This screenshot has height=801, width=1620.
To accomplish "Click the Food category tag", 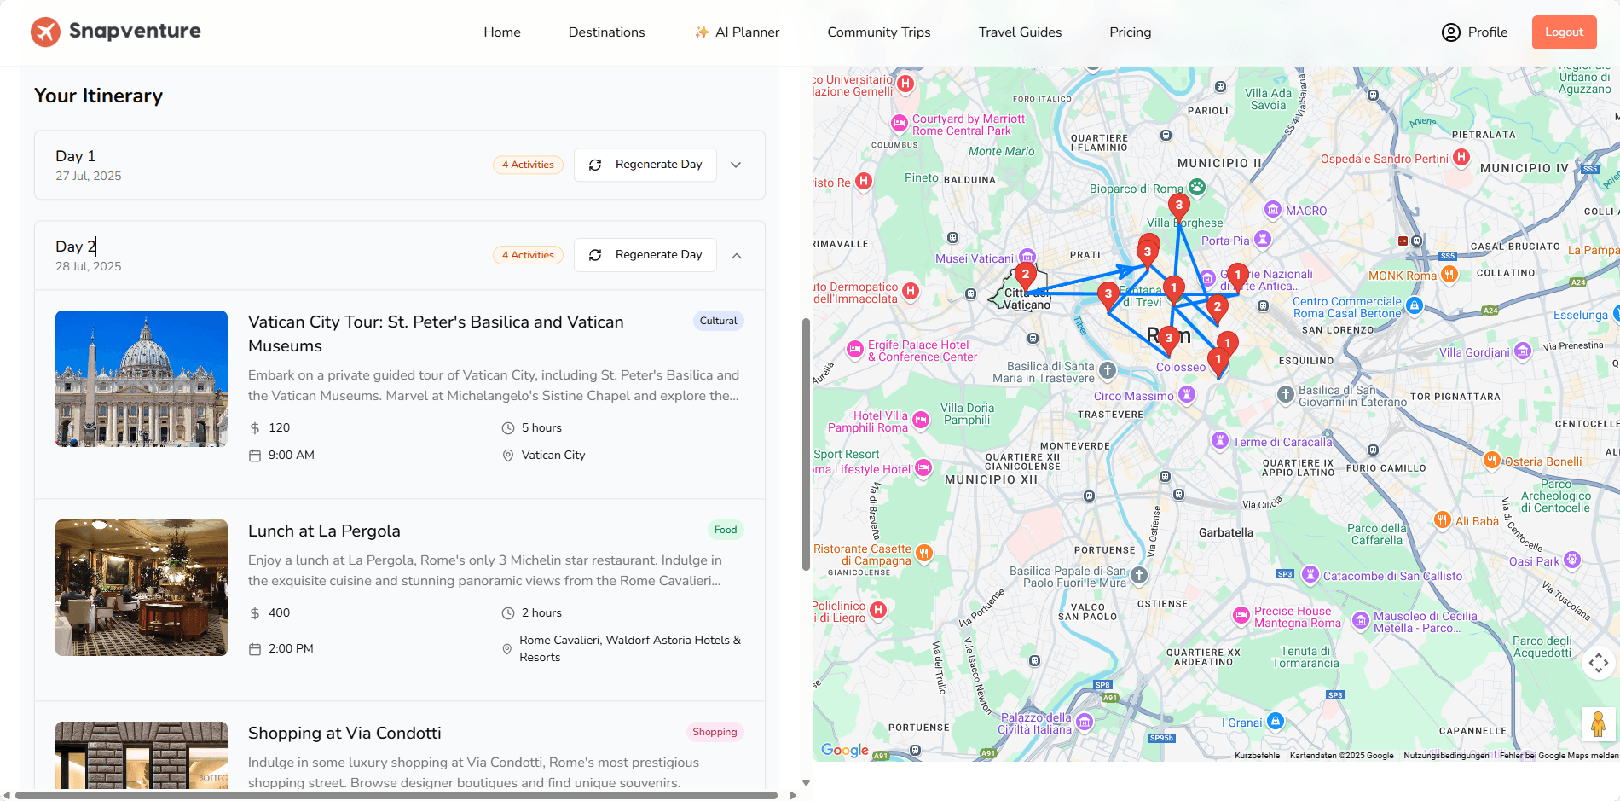I will pos(726,530).
